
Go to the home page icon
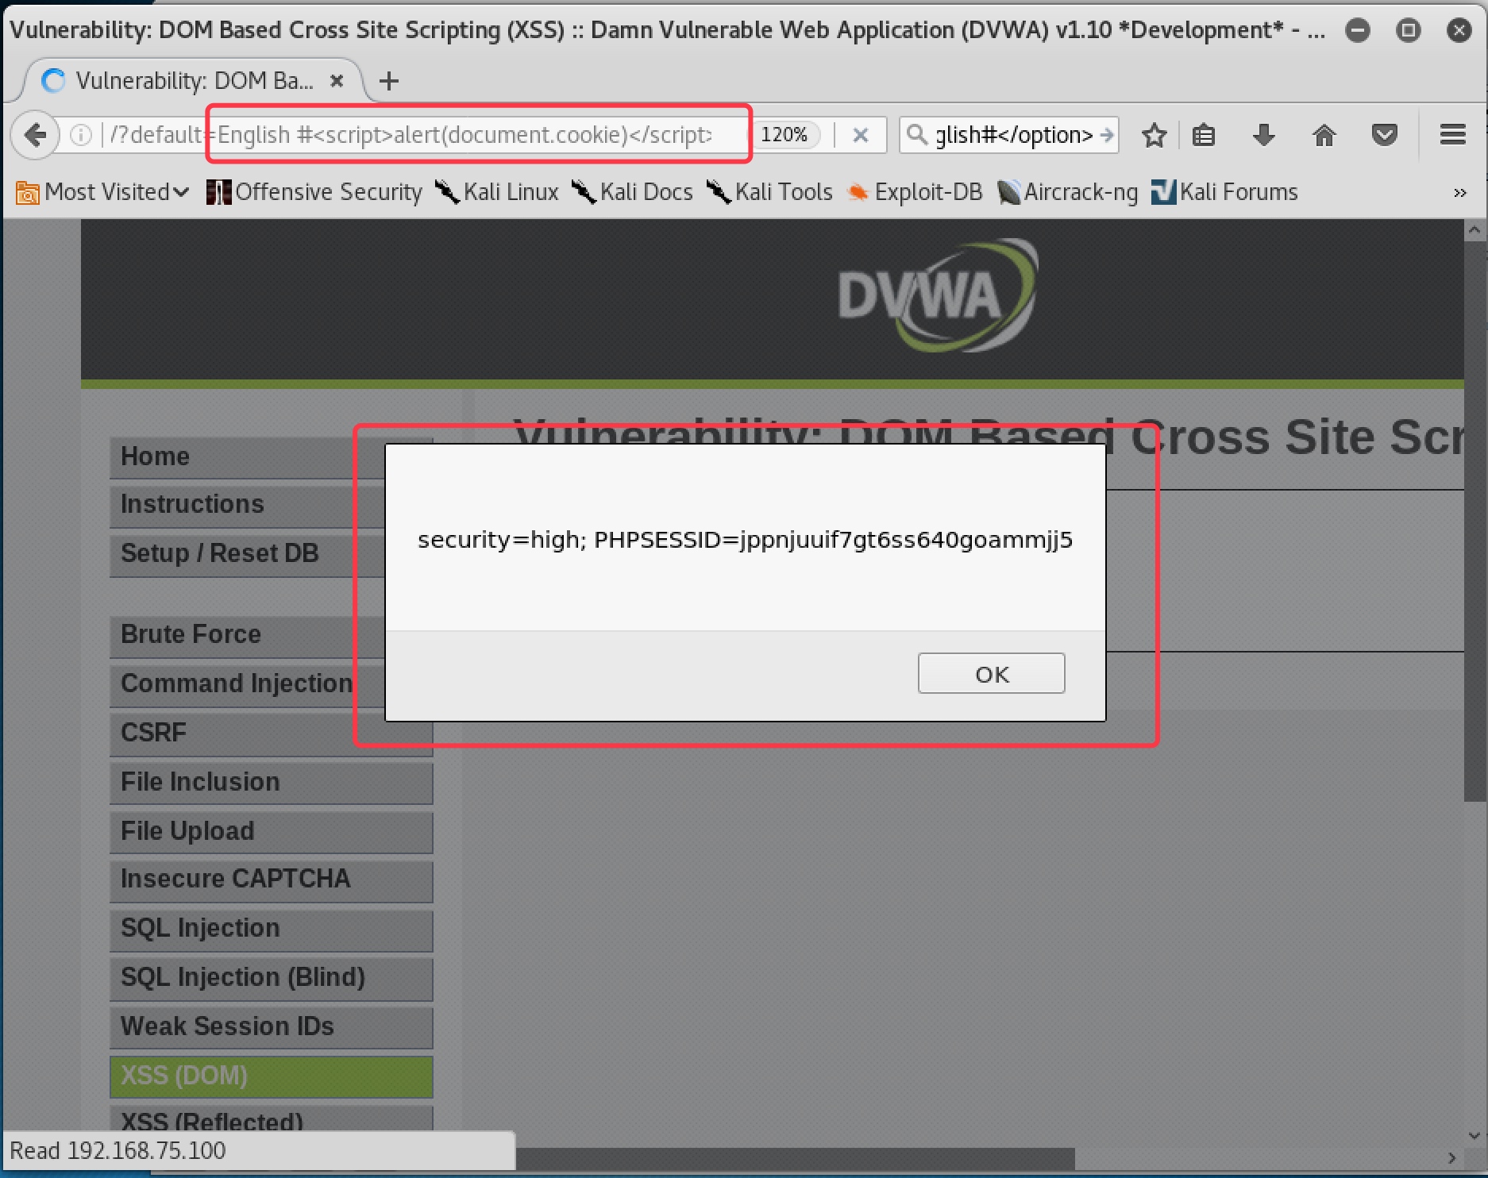[x=1324, y=135]
